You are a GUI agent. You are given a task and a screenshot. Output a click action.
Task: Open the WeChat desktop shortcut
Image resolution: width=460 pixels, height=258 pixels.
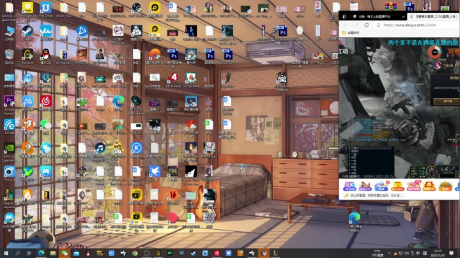(x=46, y=125)
